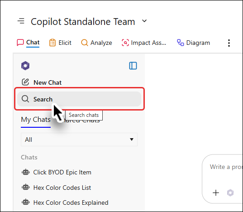Start a New Chat

tap(42, 82)
